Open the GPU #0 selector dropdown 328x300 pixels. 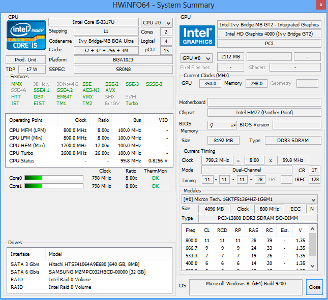(x=196, y=58)
